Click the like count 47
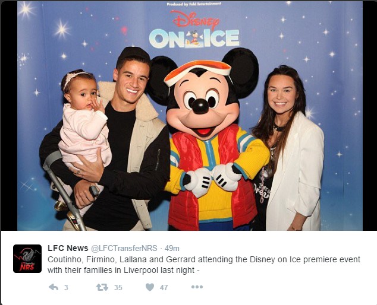Image resolution: width=377 pixels, height=305 pixels. click(x=164, y=287)
